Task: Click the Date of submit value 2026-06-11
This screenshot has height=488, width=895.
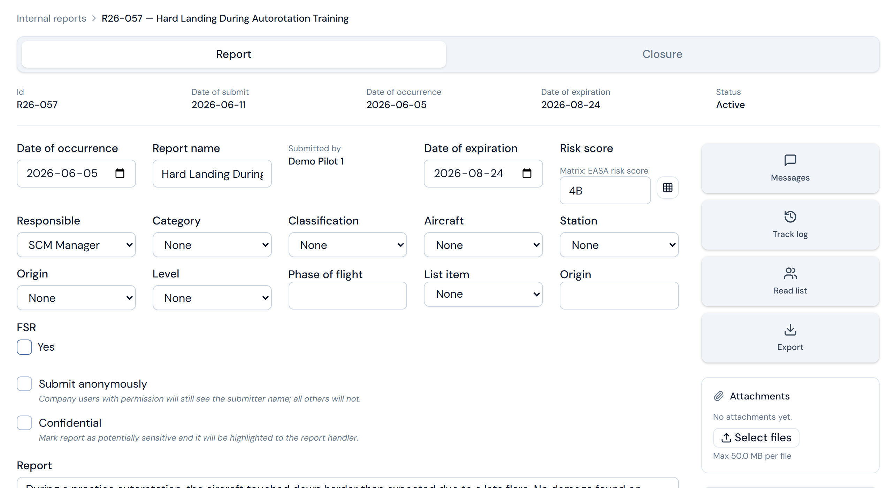Action: click(x=219, y=105)
